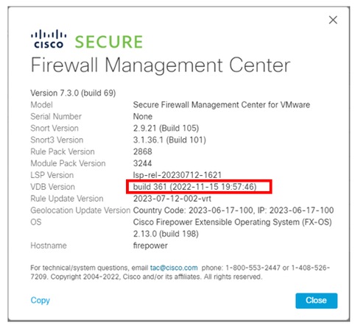Image resolution: width=355 pixels, height=328 pixels.
Task: Click the Cisco logo
Action: (49, 39)
